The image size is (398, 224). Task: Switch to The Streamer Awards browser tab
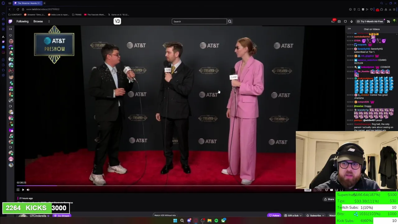point(28,3)
